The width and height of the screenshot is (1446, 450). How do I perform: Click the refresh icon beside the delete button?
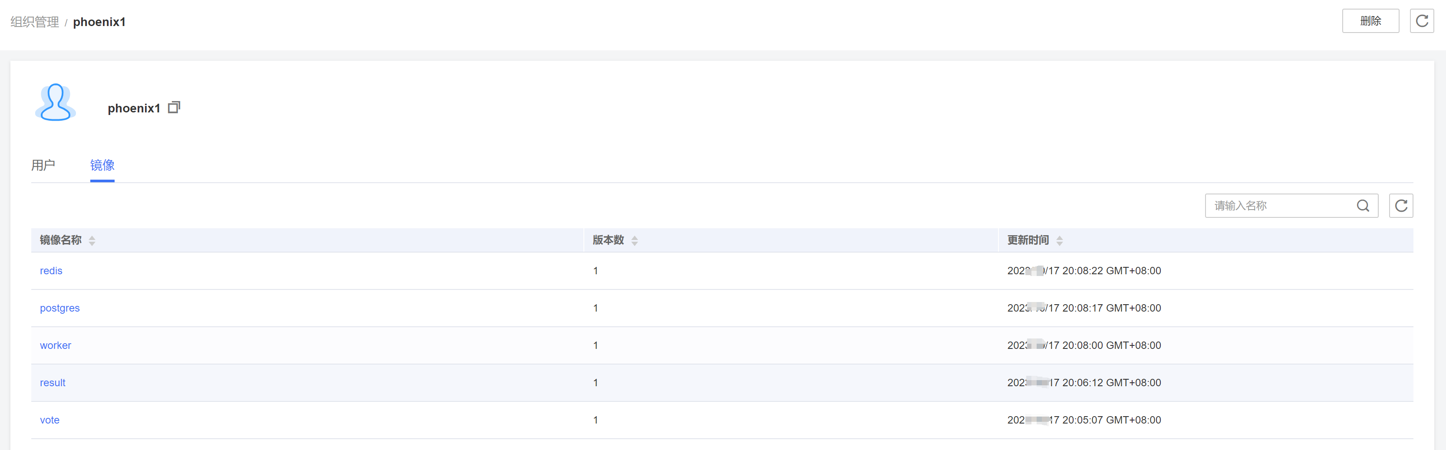click(1421, 21)
